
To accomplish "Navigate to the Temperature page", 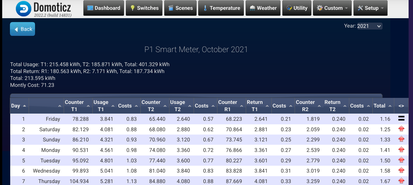I will coord(221,8).
